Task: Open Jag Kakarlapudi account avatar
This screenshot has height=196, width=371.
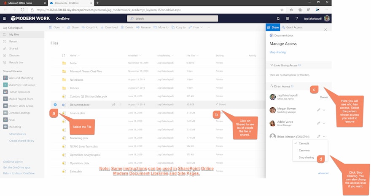Action: (x=327, y=19)
